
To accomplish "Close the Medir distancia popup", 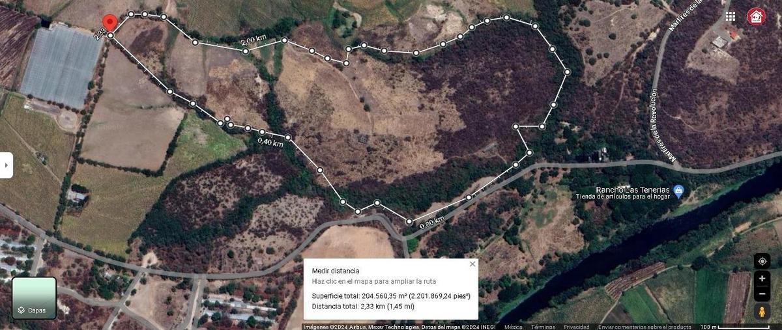I will pos(472,264).
